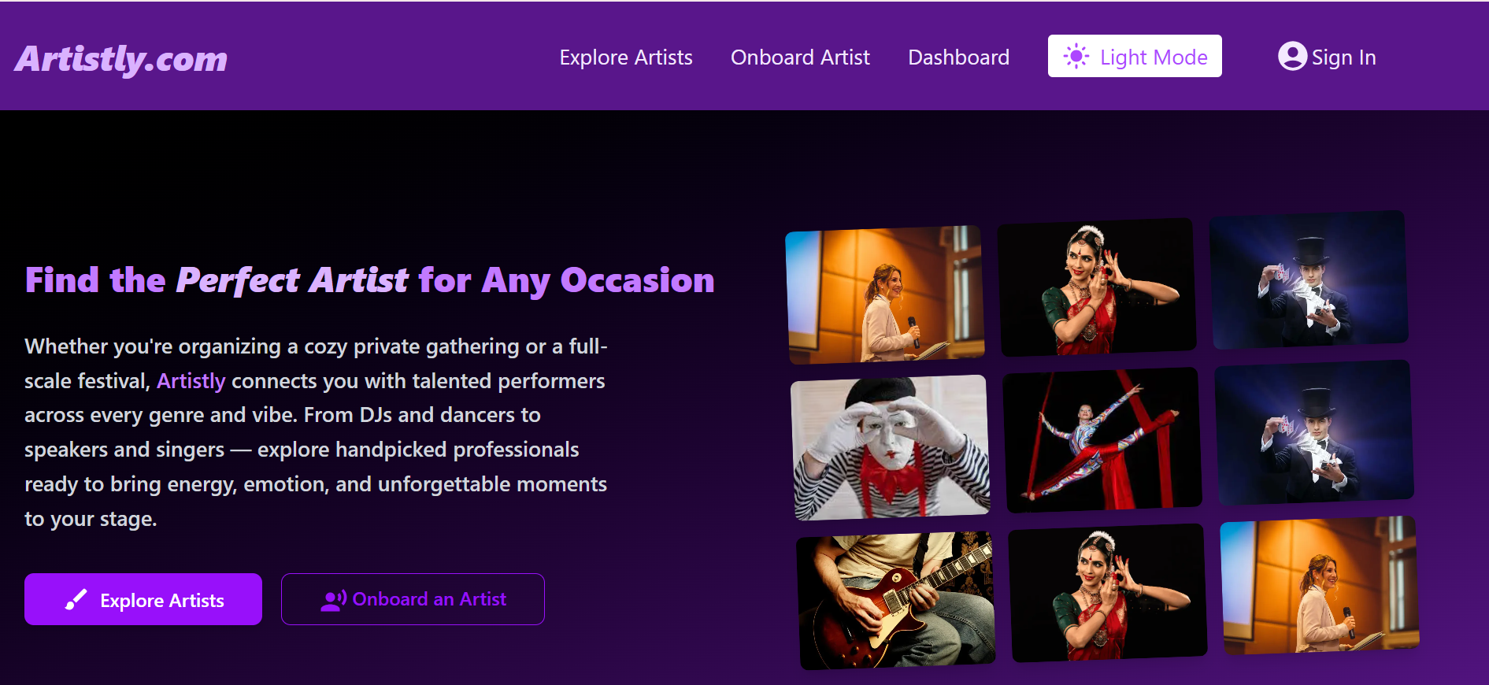Click the top-row classical dancer photo

[x=1097, y=287]
